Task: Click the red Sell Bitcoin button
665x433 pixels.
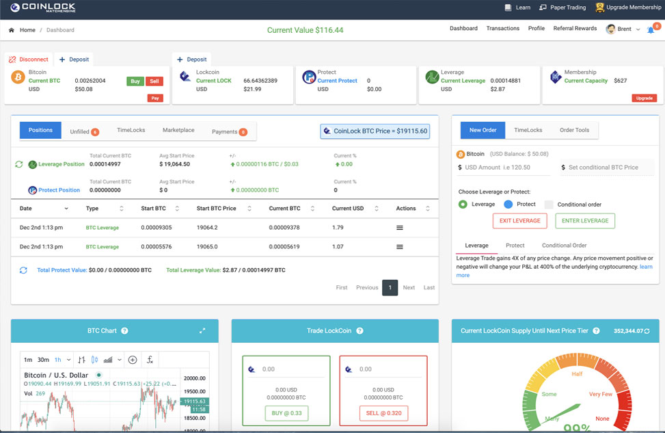Action: tap(154, 81)
